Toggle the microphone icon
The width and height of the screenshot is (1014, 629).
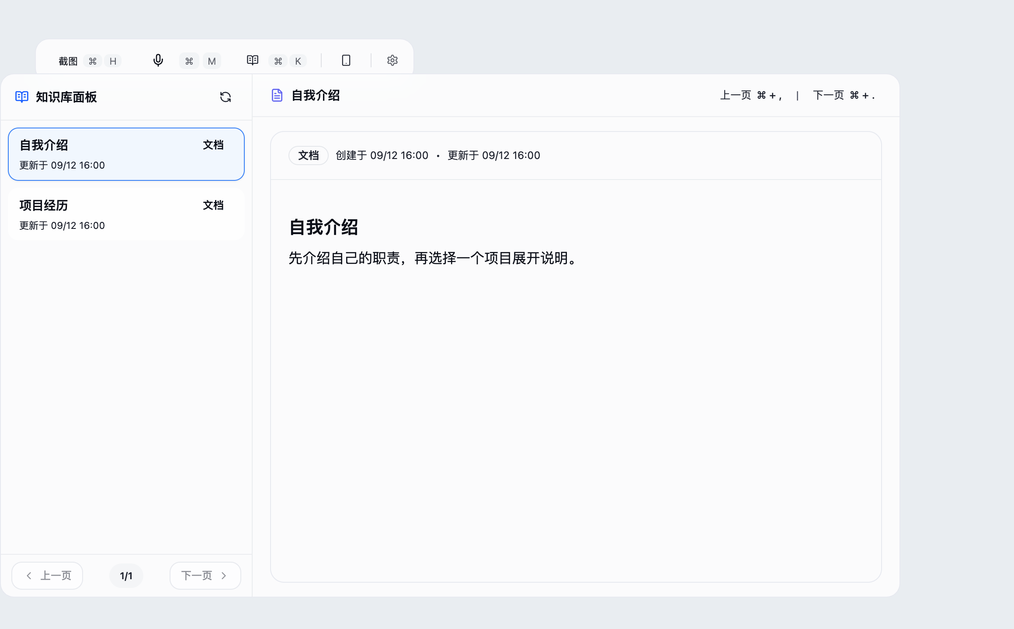coord(158,60)
